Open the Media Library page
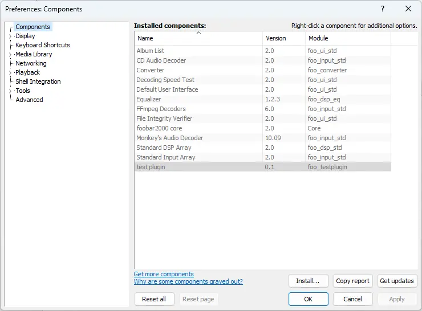The height and width of the screenshot is (311, 422). click(x=34, y=54)
